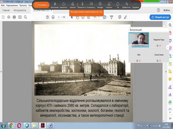Print the document via printer icon
Image resolution: width=173 pixels, height=129 pixels.
click(14, 17)
